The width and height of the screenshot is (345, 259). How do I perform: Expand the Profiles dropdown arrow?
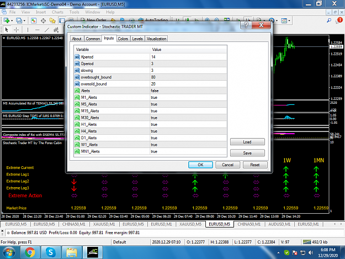24,20
